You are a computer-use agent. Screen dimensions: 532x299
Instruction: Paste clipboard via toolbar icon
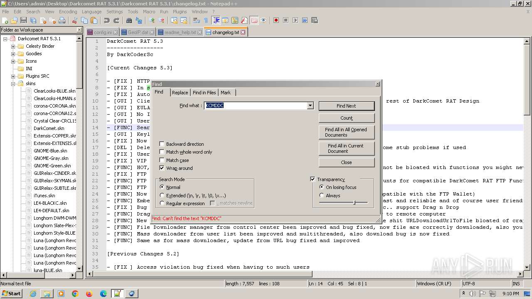[x=94, y=20]
